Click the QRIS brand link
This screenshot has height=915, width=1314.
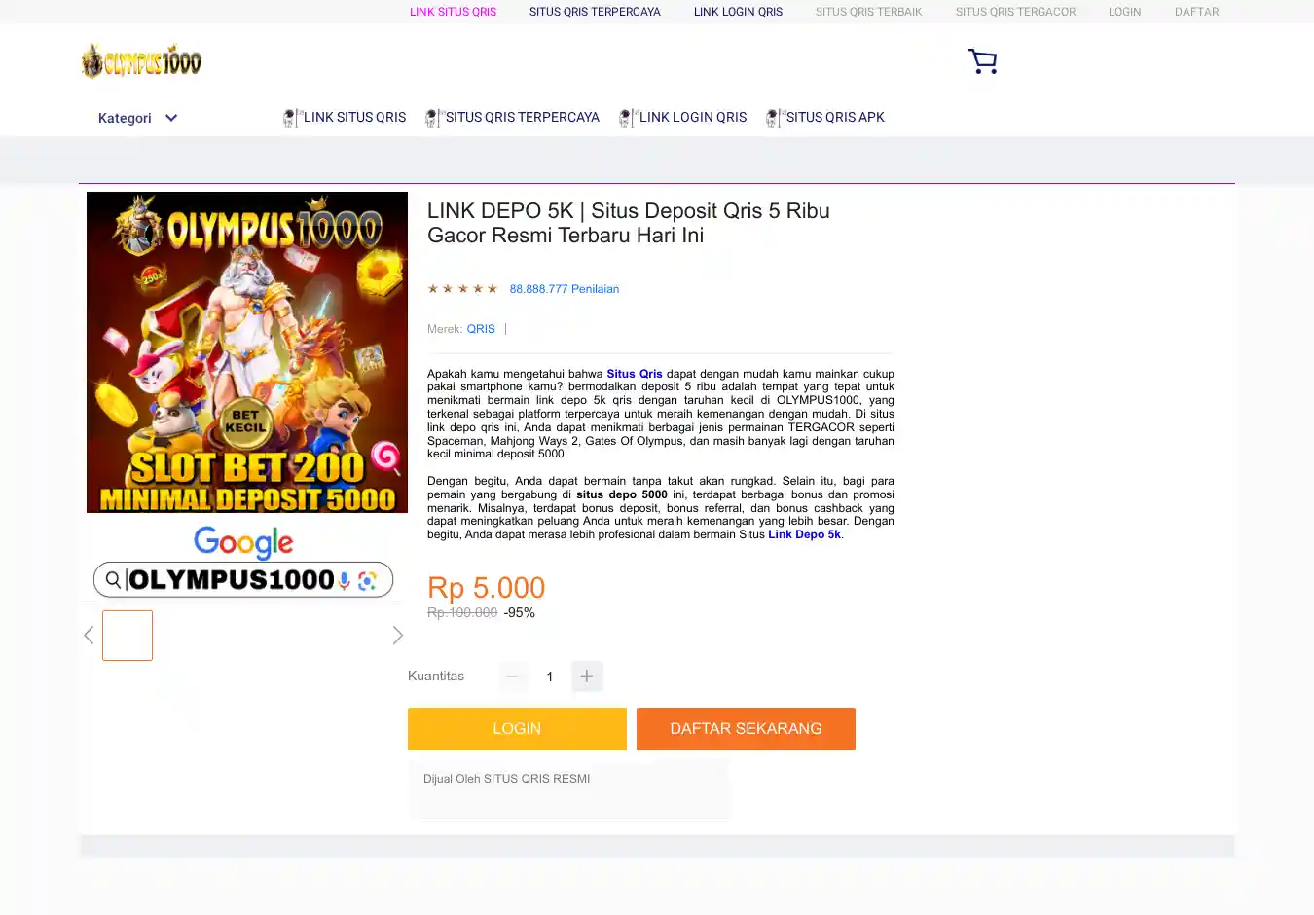(481, 329)
